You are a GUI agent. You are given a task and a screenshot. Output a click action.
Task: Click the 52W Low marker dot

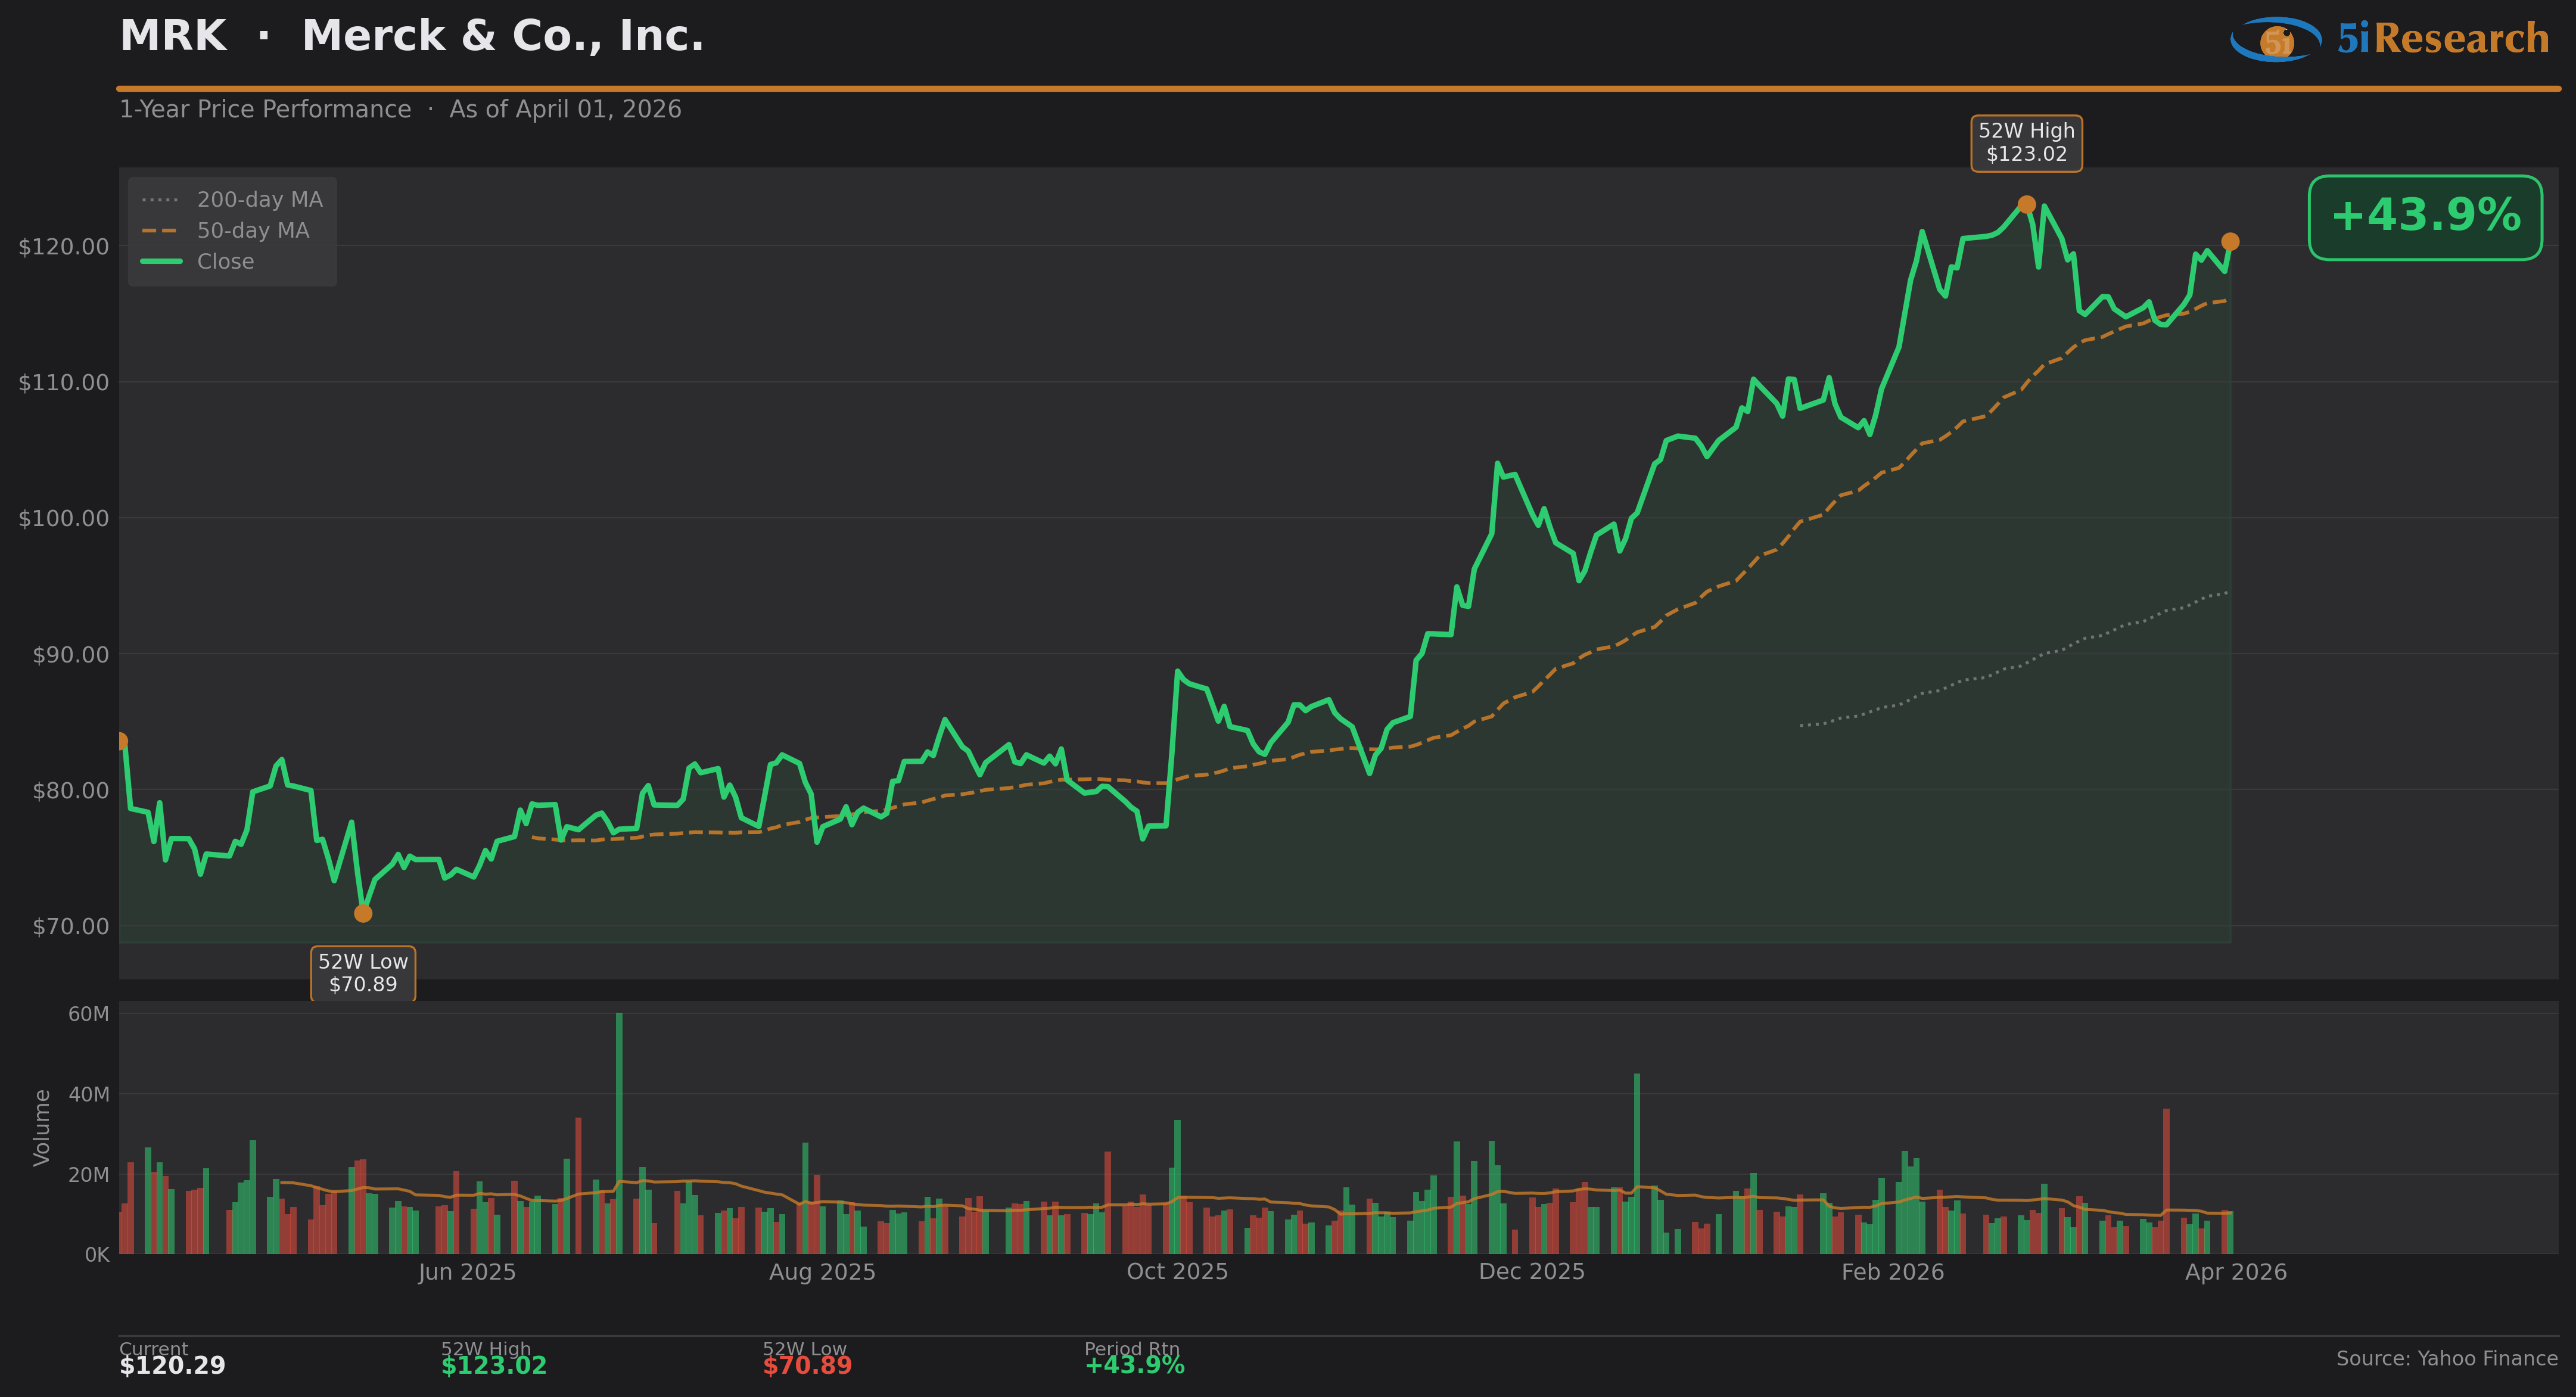point(363,913)
